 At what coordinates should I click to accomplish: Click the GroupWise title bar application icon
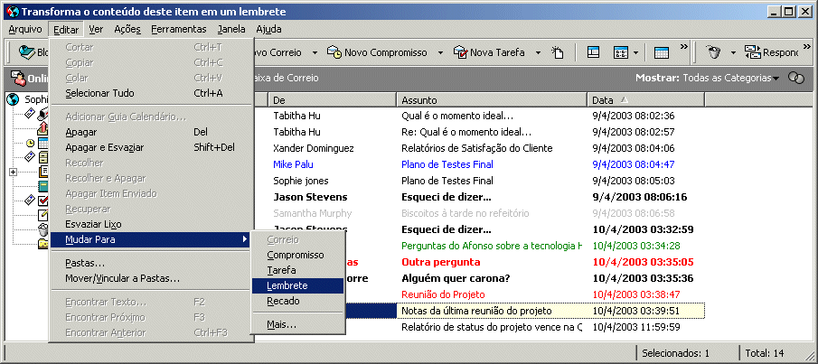click(x=13, y=12)
